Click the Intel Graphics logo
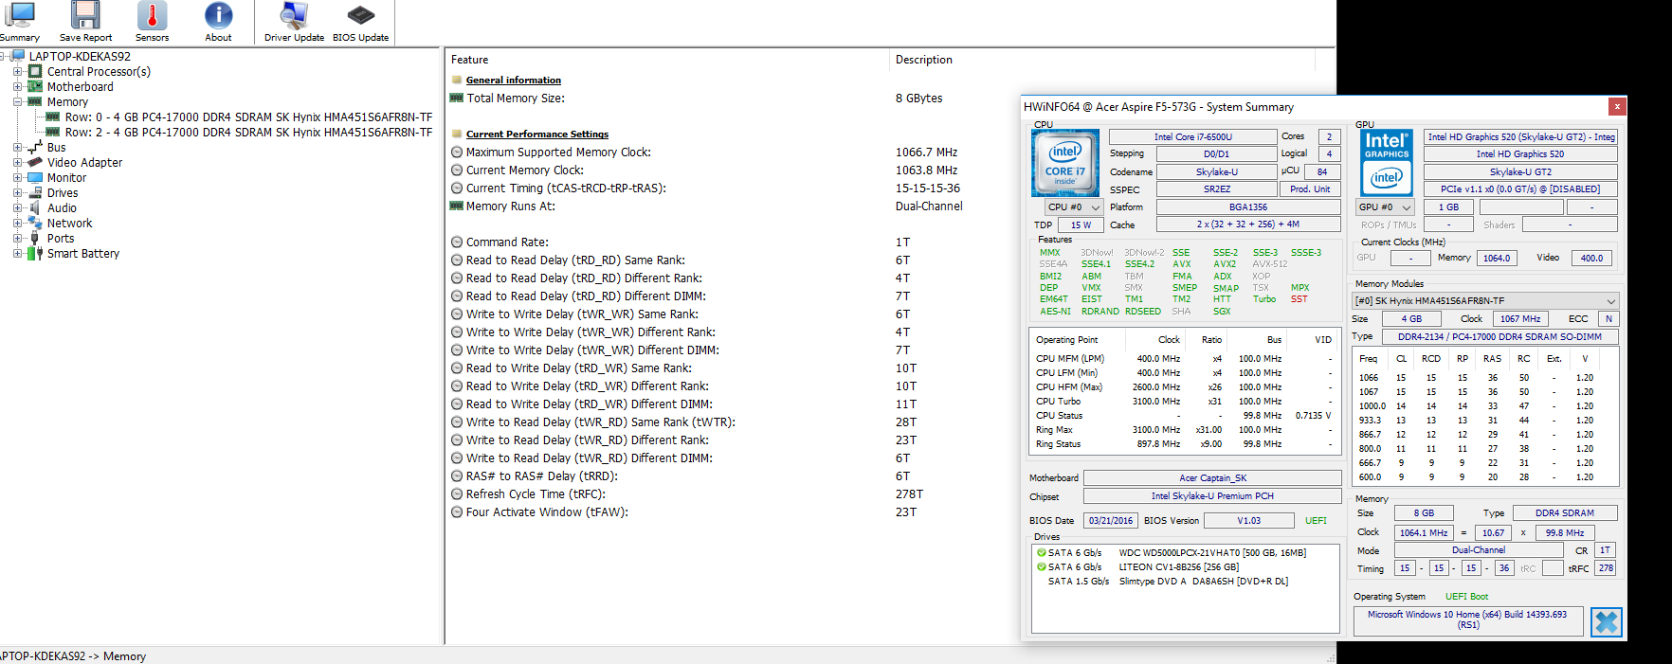The width and height of the screenshot is (1672, 664). point(1387,162)
